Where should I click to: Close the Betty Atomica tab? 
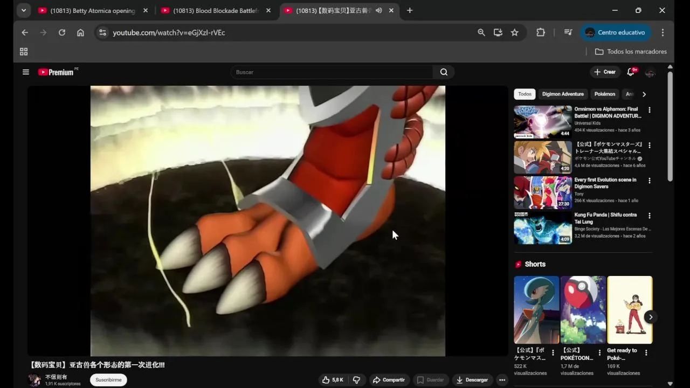145,10
